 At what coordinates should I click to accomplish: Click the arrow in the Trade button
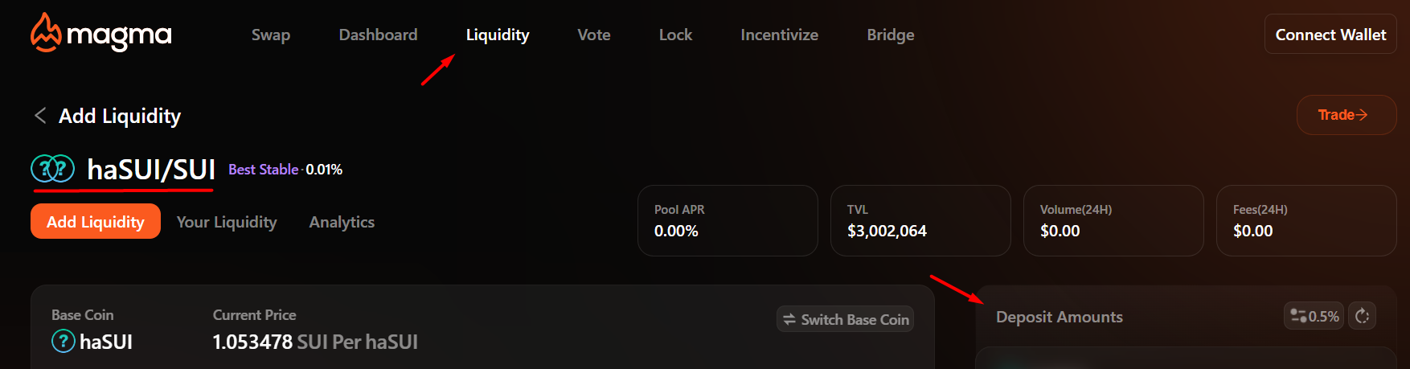tap(1362, 115)
